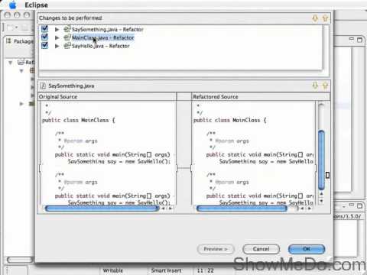This screenshot has height=275, width=367.
Task: Click the MainClass.java file icon in changes list
Action: point(67,37)
